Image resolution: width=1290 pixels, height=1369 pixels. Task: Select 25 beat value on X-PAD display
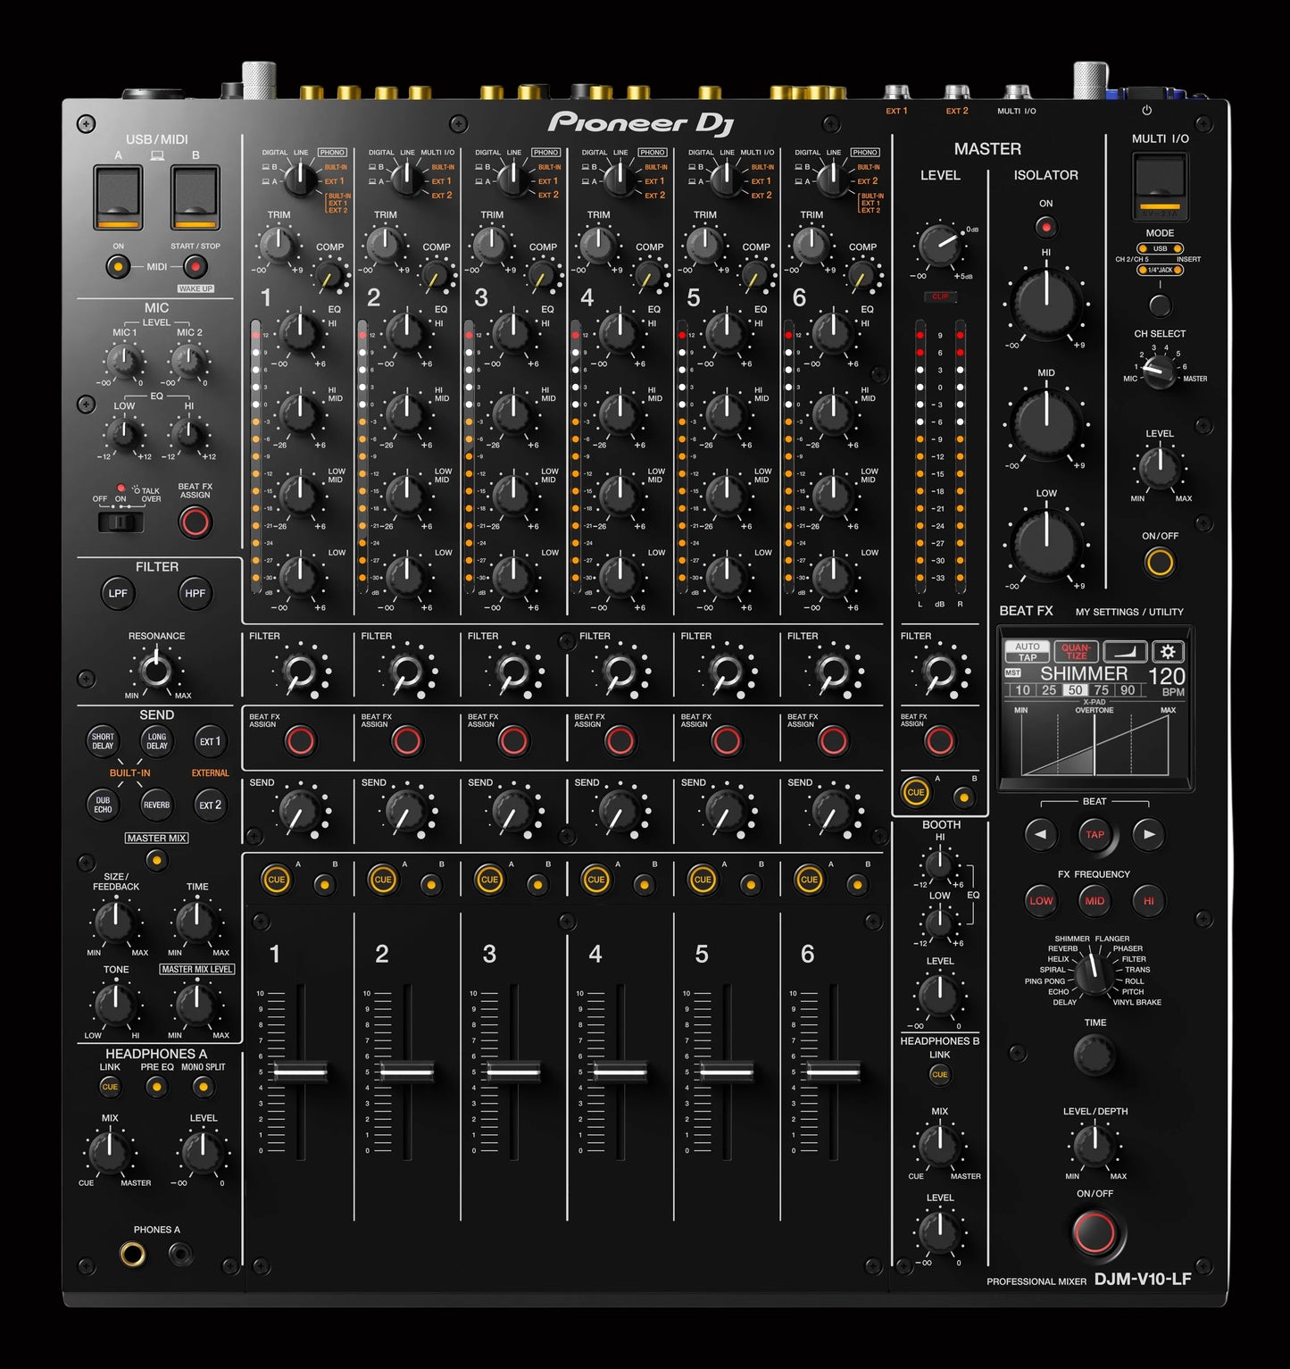tap(1049, 689)
